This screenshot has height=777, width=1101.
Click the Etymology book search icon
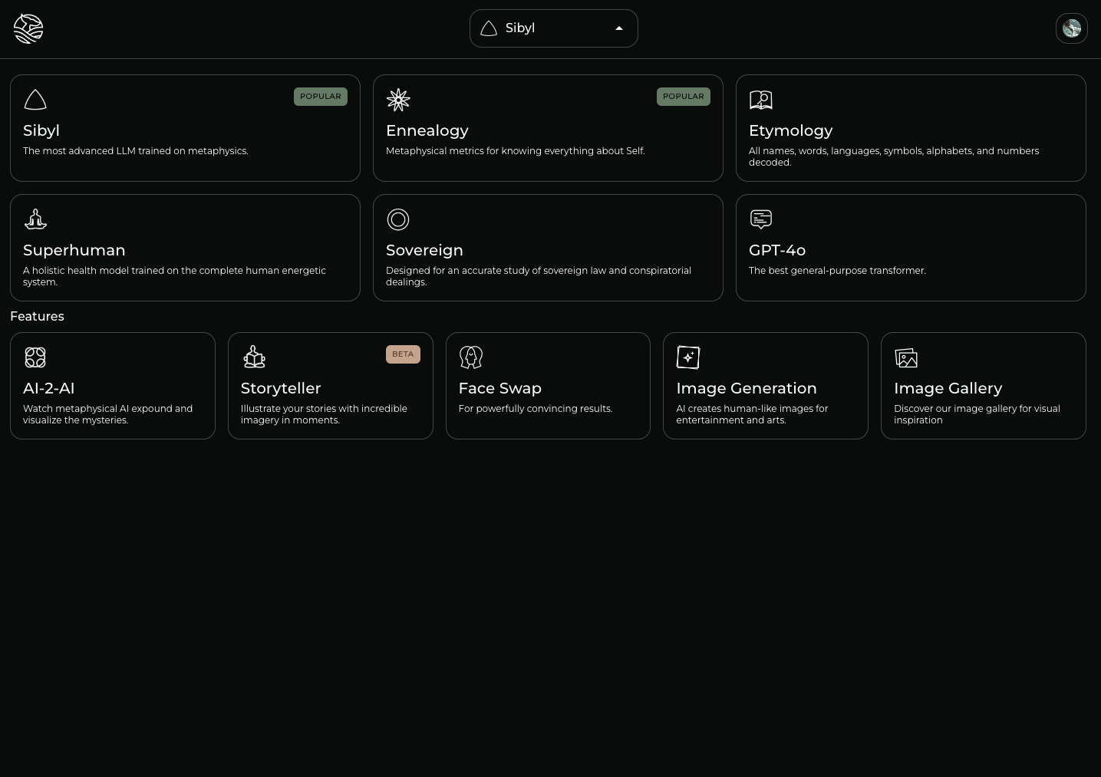[760, 100]
